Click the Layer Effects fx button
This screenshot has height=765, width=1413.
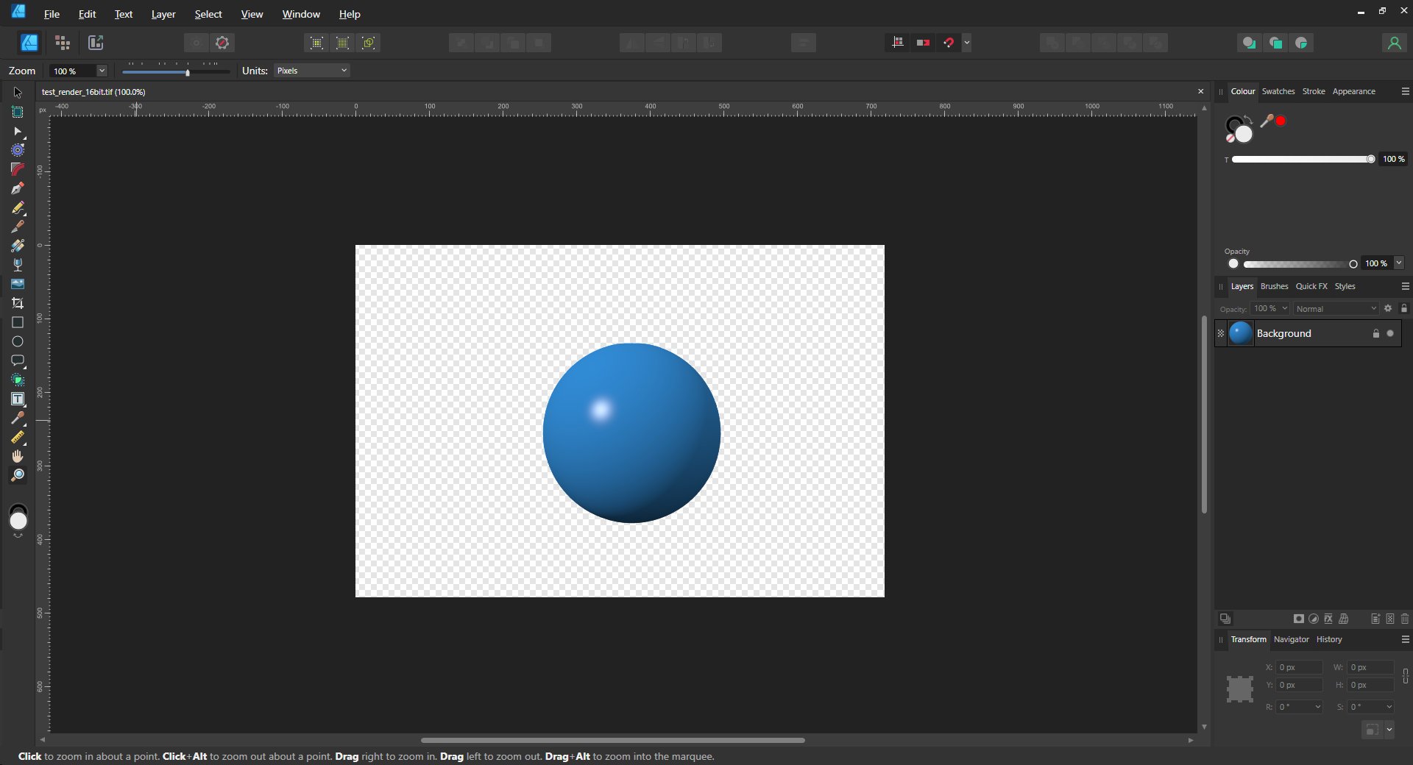[1328, 619]
